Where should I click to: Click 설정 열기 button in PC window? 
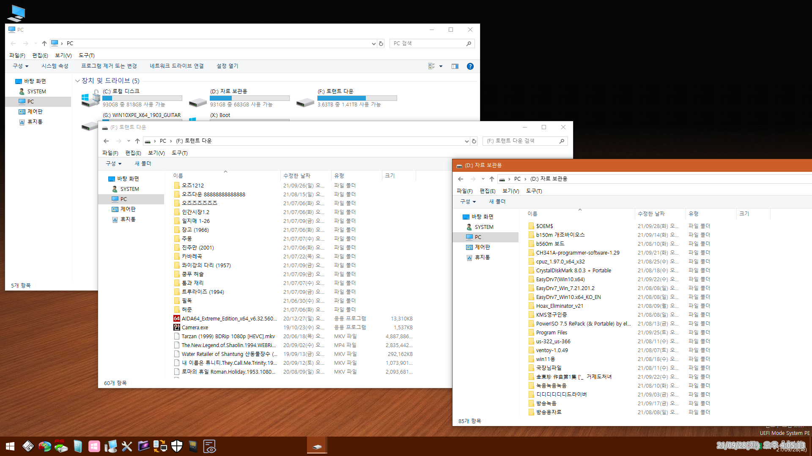[228, 66]
